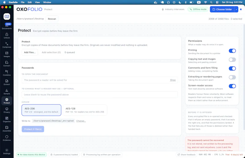Click Add selection (0)

pos(51,52)
